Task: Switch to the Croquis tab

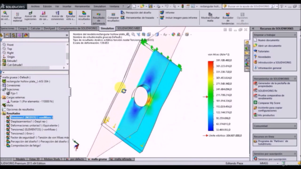Action: 23,28
